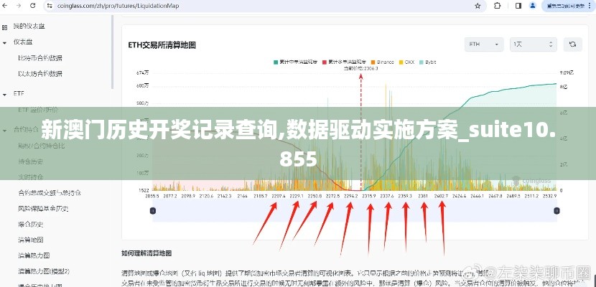Click the 如何理解清算地图 heading
596x287 pixels.
146,253
